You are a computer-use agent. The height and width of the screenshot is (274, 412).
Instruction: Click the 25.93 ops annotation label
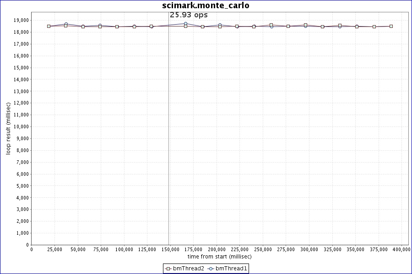(189, 15)
